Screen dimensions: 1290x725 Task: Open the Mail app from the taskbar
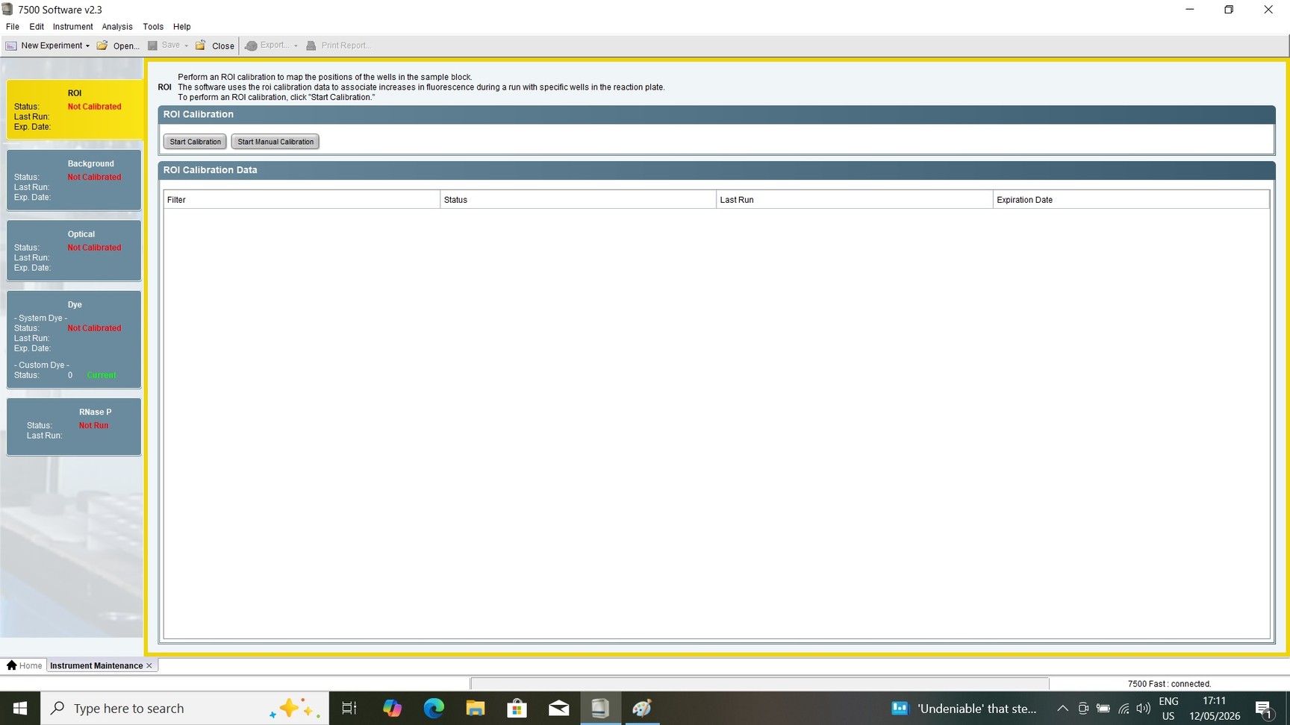[559, 708]
